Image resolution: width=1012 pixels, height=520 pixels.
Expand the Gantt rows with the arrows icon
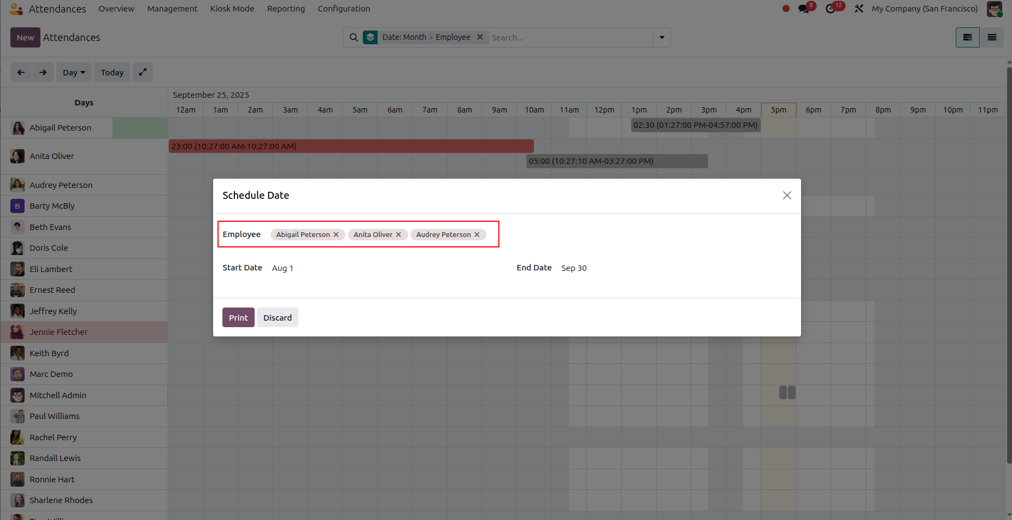point(143,72)
